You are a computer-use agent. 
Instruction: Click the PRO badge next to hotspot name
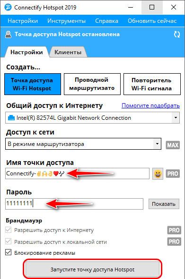[x=173, y=173]
